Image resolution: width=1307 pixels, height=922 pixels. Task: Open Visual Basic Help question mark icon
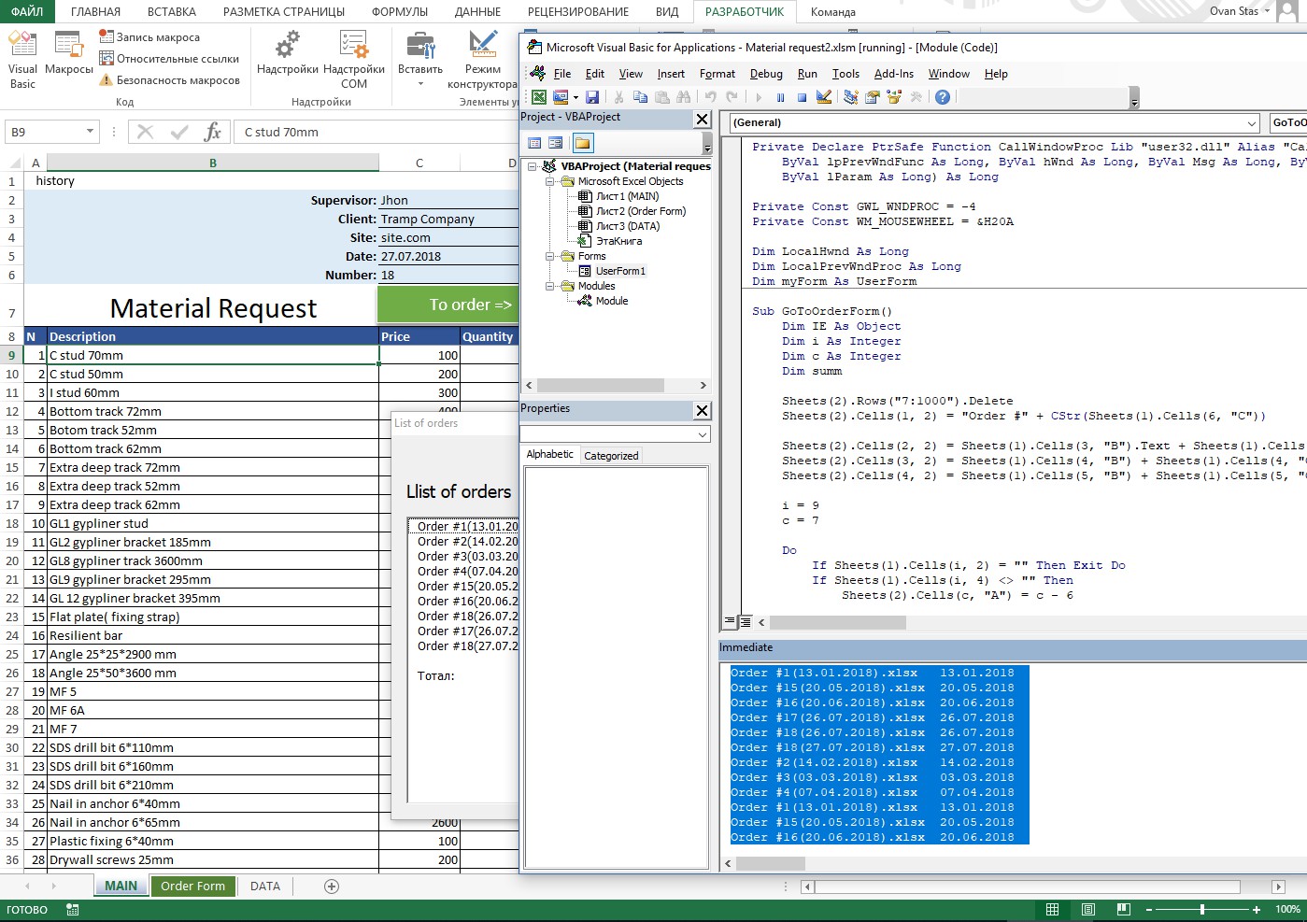pyautogui.click(x=943, y=97)
